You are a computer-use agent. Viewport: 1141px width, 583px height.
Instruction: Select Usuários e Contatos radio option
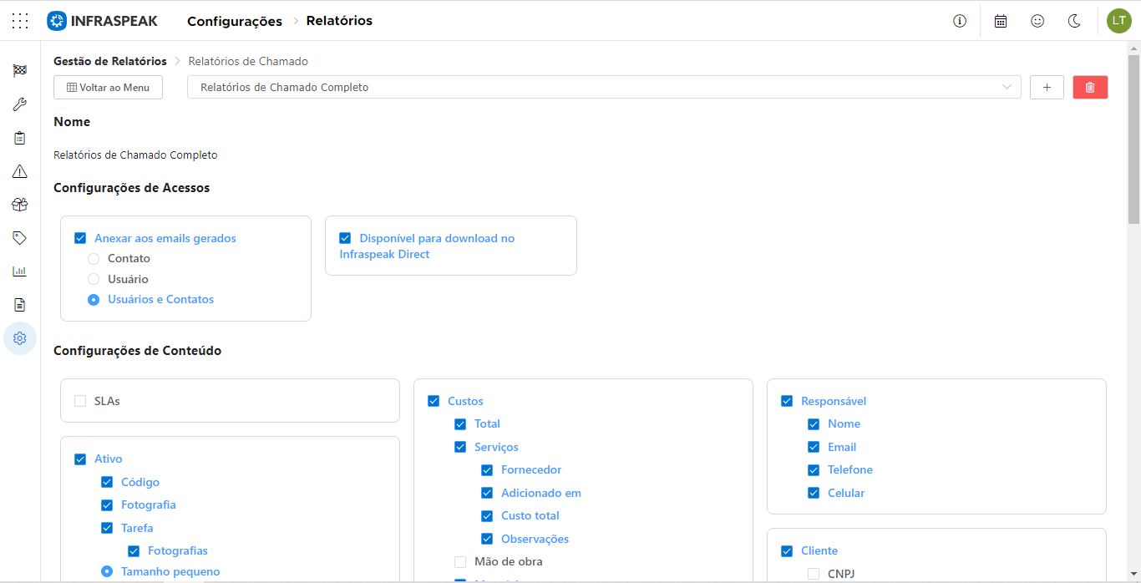pyautogui.click(x=94, y=299)
